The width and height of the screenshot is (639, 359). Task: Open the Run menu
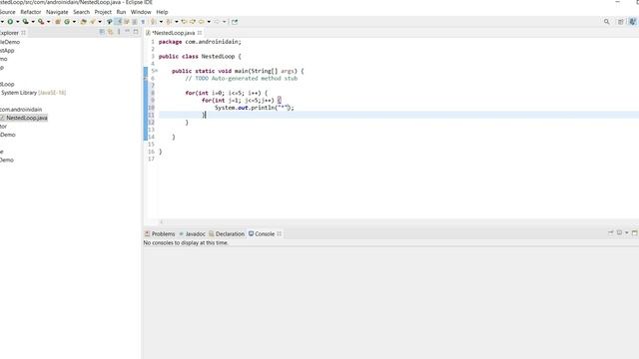(121, 12)
